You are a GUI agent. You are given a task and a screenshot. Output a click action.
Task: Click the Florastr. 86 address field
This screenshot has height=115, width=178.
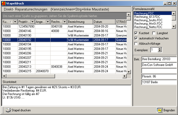159,76
